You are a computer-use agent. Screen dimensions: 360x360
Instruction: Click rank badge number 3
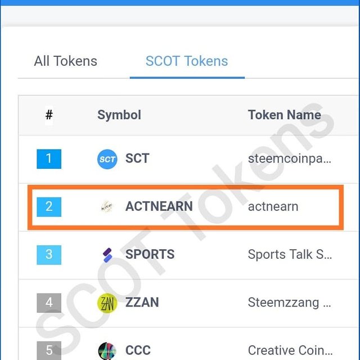click(x=49, y=254)
